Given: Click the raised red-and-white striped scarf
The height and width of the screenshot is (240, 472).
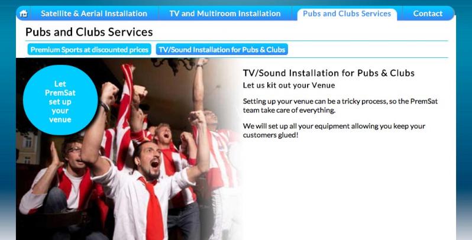Looking at the screenshot, I should click(x=125, y=114).
